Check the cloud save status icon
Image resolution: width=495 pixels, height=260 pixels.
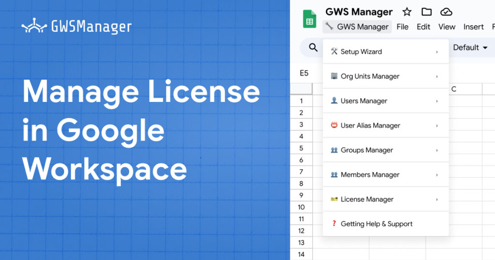pos(446,12)
